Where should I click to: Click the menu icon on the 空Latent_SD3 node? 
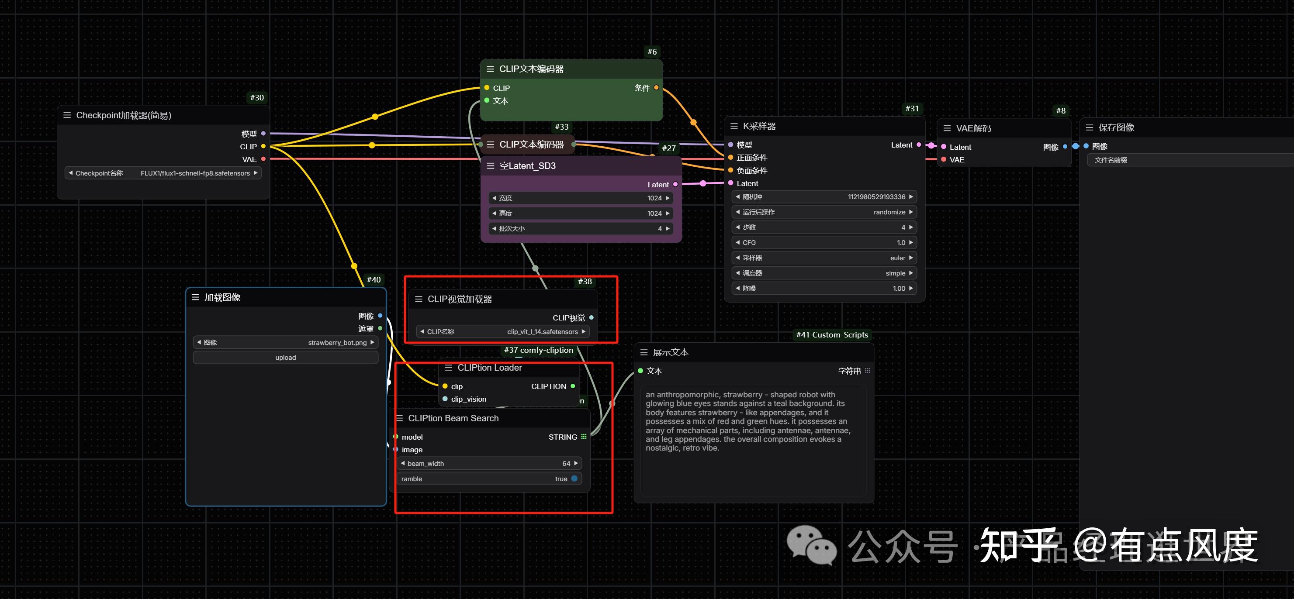(490, 166)
